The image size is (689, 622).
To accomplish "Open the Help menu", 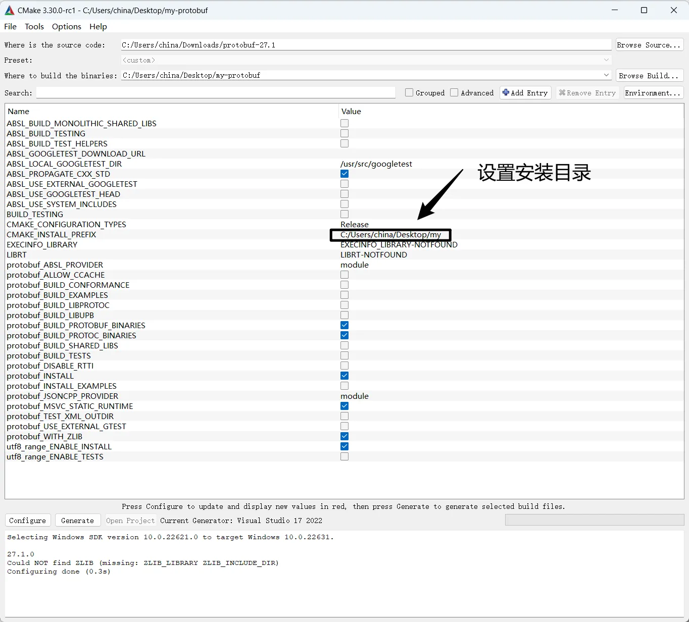I will pos(98,26).
